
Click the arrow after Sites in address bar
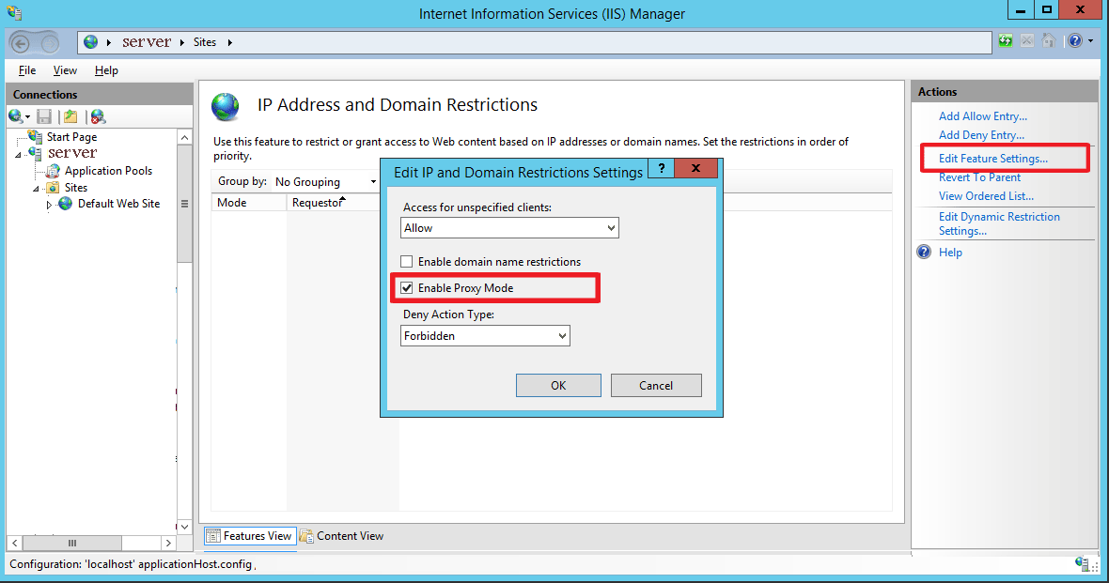coord(230,42)
